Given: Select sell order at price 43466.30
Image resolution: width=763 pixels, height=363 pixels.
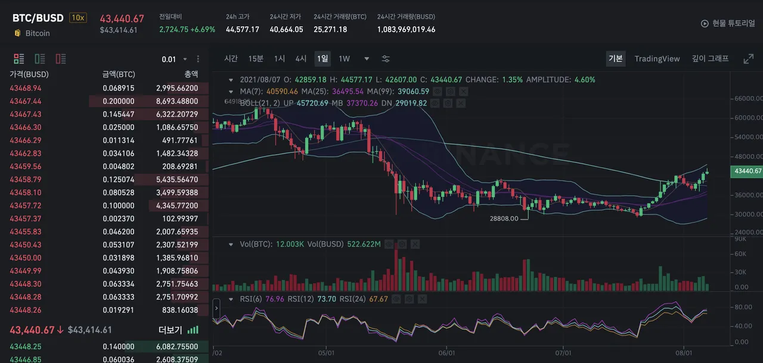Looking at the screenshot, I should [104, 127].
